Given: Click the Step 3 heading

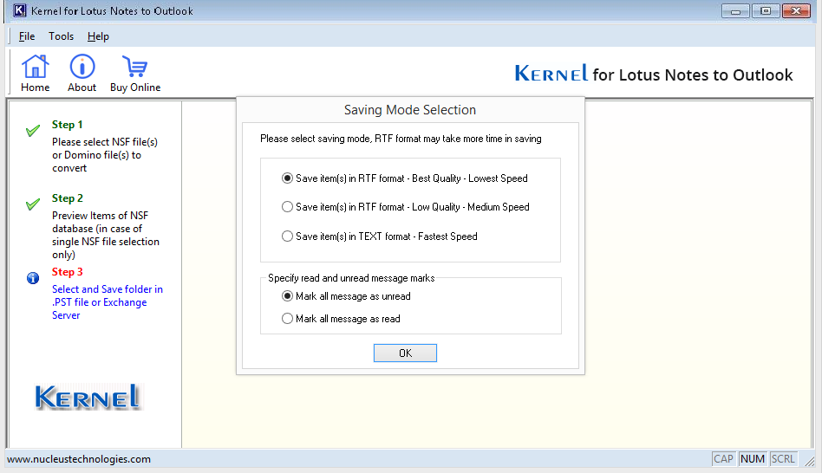Looking at the screenshot, I should [67, 272].
